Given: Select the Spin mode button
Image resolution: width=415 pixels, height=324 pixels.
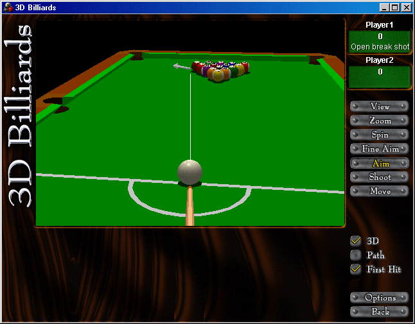Looking at the screenshot, I should click(x=380, y=135).
